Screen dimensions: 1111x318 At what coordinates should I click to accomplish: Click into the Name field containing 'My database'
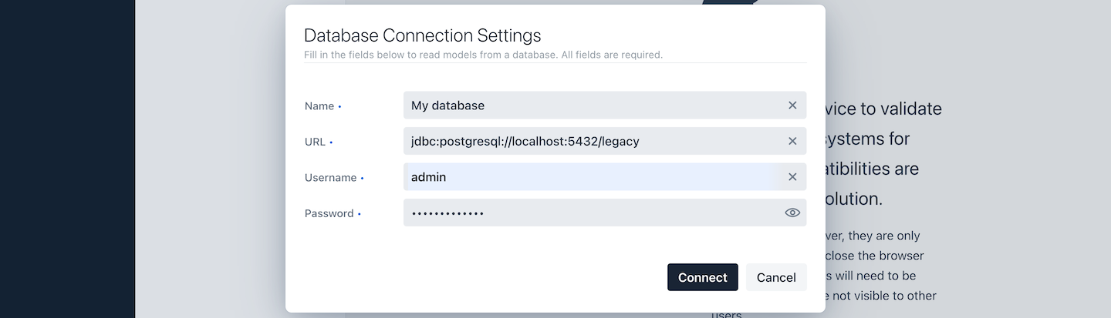586,105
